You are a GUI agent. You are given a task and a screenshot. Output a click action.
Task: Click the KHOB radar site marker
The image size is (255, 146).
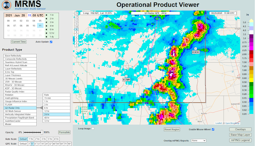196,48
